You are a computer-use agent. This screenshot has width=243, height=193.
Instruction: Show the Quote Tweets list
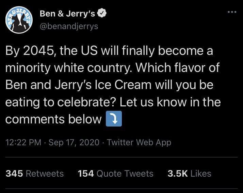coord(125,174)
